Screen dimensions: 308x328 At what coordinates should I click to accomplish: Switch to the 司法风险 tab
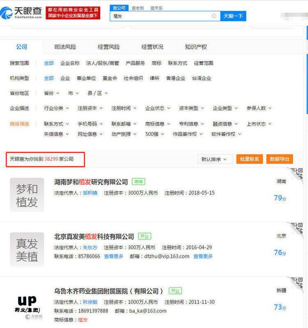point(65,47)
